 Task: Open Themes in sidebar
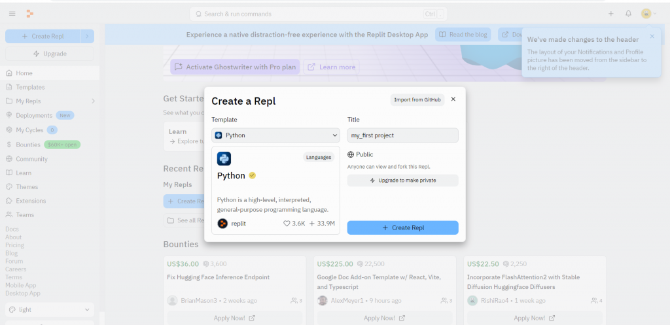[x=50, y=186]
